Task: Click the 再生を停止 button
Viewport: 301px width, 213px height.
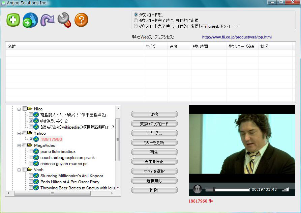Action: (x=154, y=161)
